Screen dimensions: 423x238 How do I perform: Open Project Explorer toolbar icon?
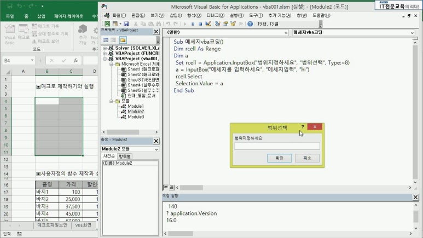tap(218, 24)
